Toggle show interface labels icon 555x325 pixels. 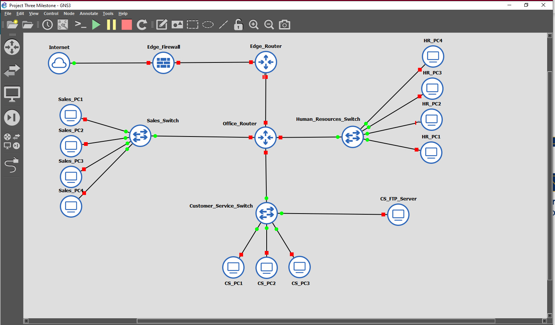(x=63, y=25)
